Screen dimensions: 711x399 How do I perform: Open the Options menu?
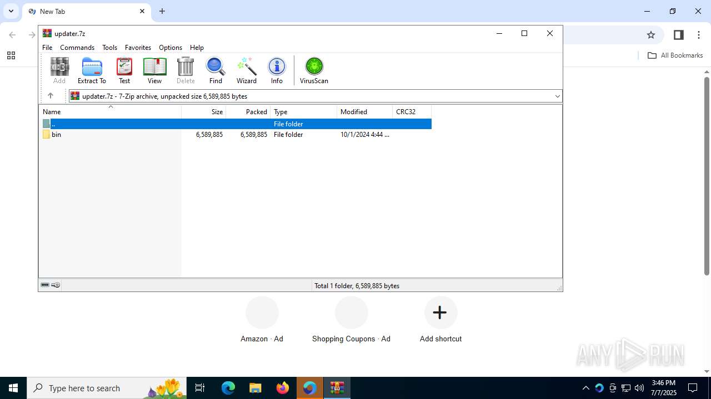171,48
